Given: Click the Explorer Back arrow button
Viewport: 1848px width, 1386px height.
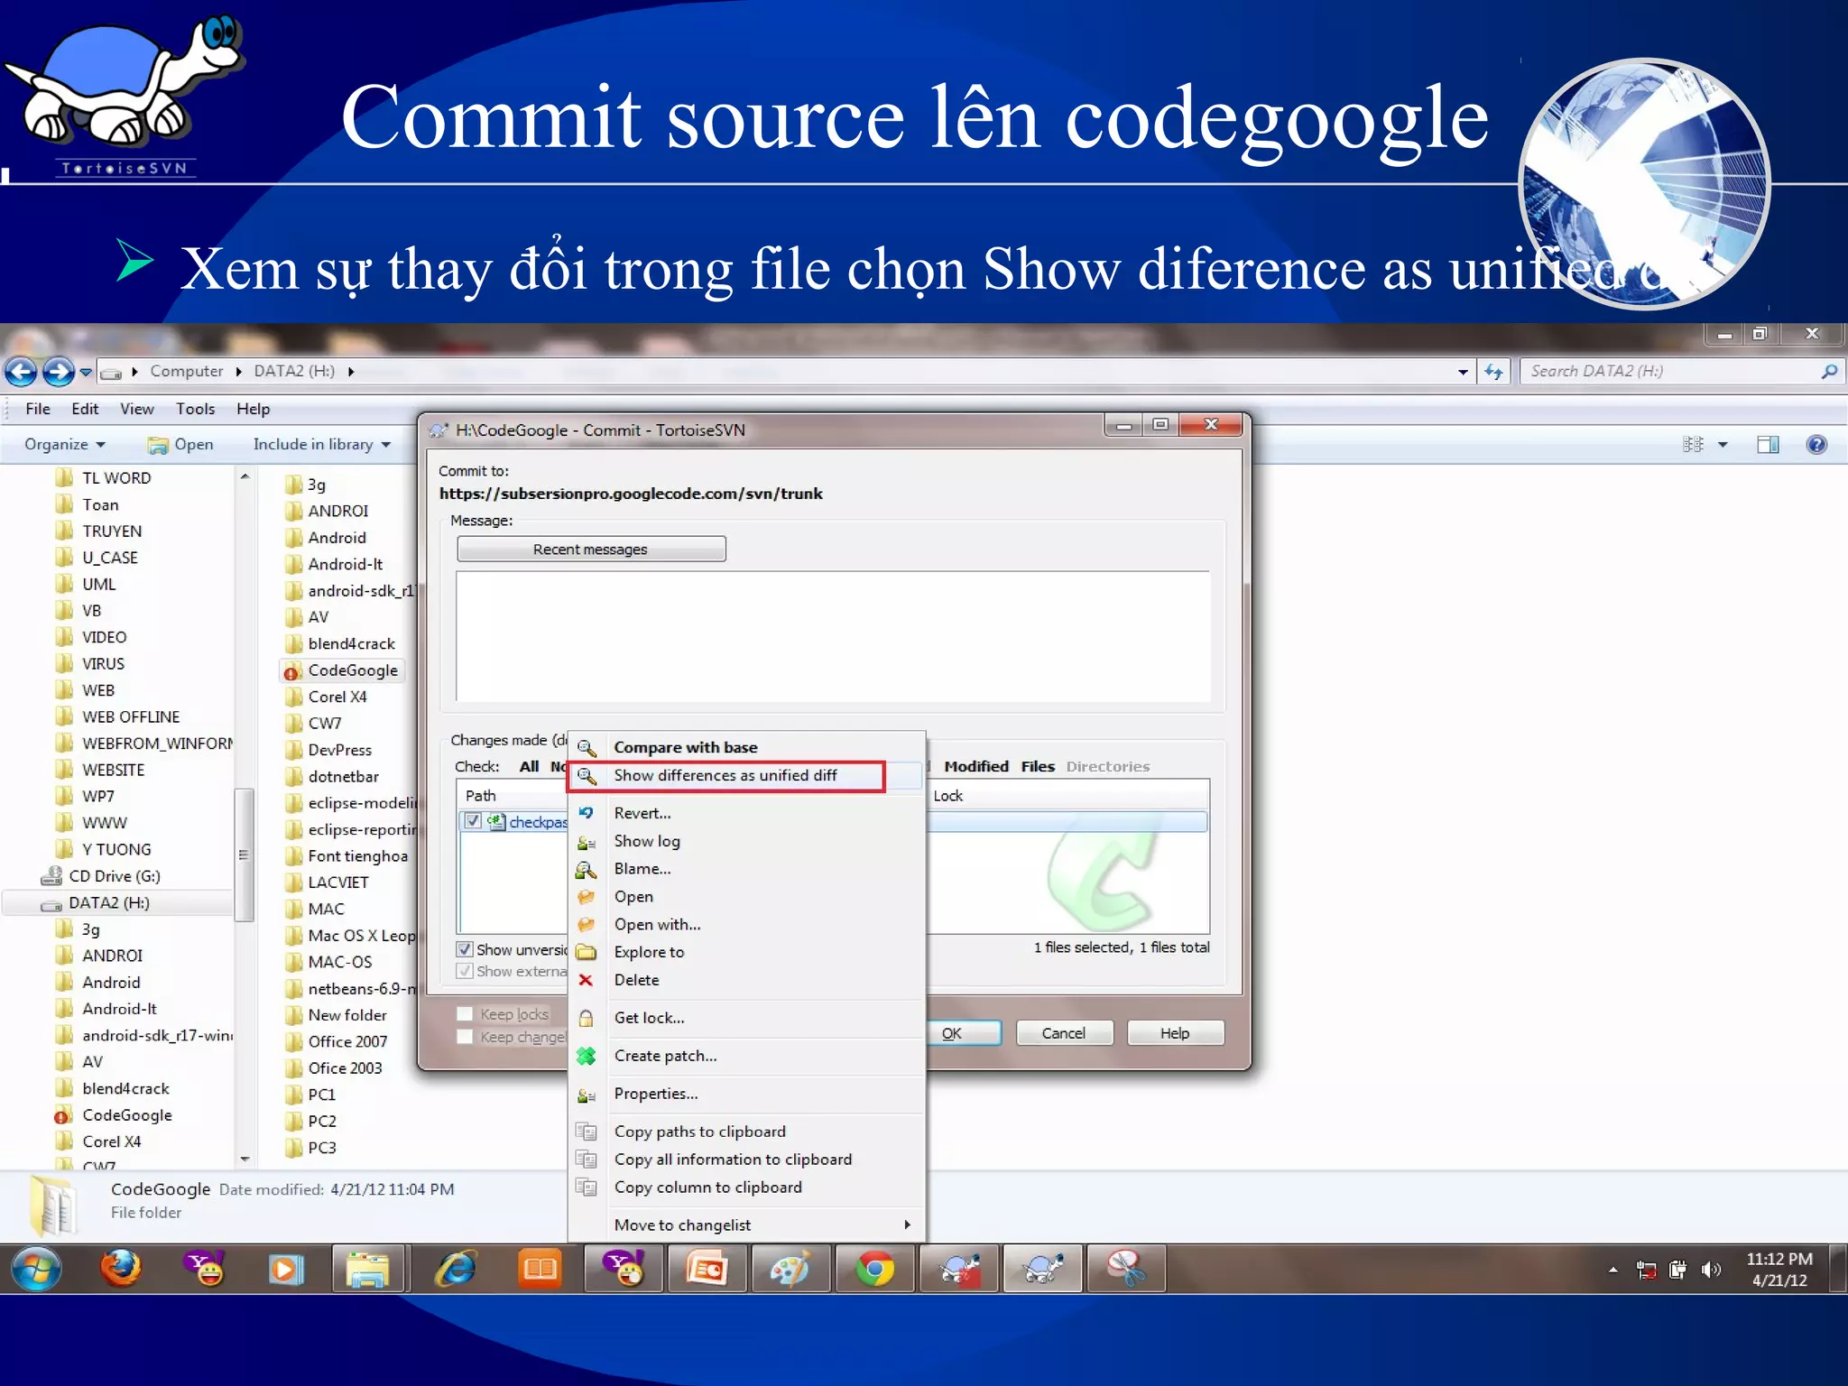Looking at the screenshot, I should (x=21, y=371).
